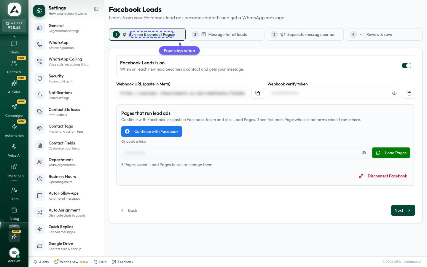Open Automation section
Image resolution: width=427 pixels, height=267 pixels.
(14, 130)
